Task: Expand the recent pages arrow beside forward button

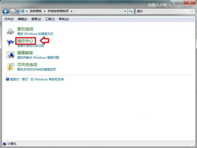Action: (x=17, y=11)
